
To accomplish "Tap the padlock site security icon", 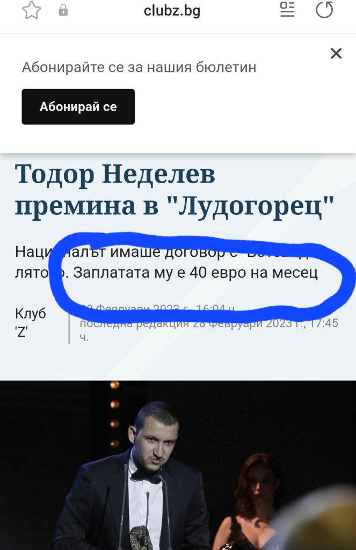I will pos(63,10).
